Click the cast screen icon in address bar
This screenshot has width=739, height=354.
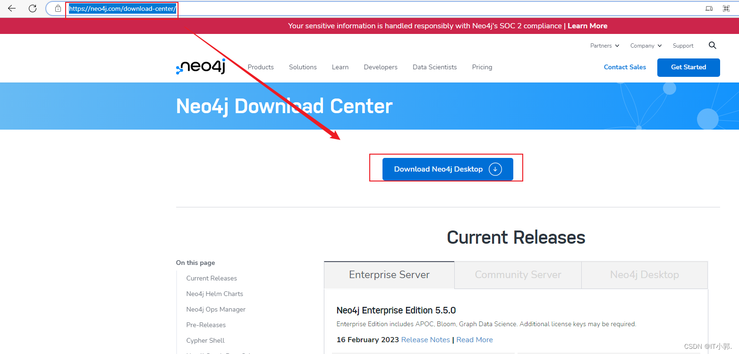pyautogui.click(x=709, y=8)
